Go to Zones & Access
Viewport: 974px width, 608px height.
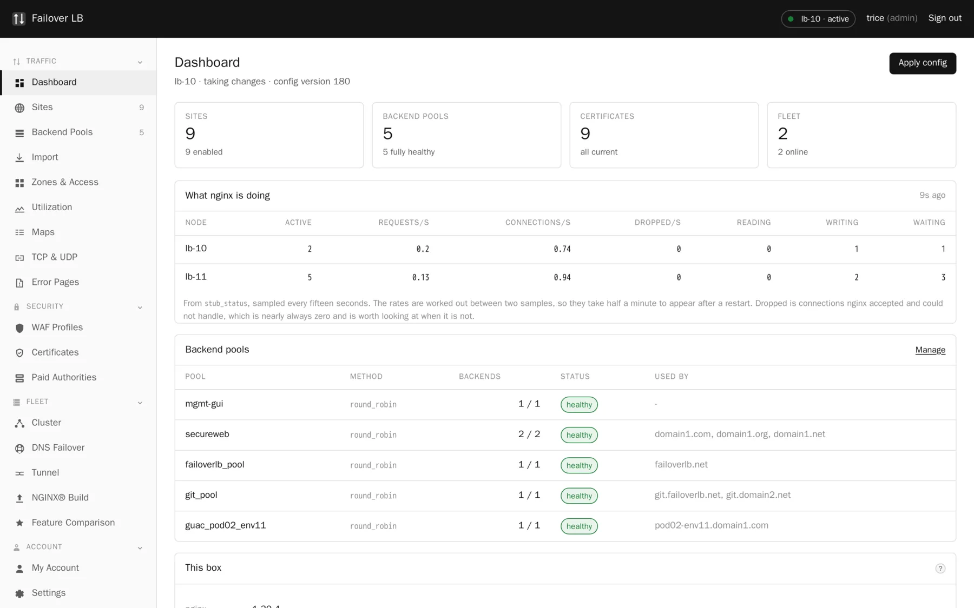click(78, 183)
